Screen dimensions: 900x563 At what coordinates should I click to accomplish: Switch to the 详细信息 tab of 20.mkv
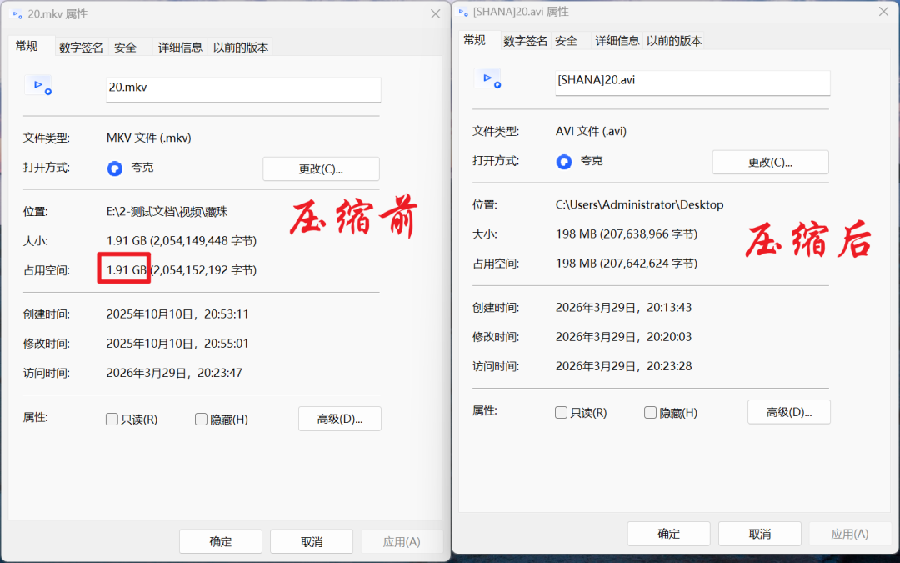(x=179, y=47)
